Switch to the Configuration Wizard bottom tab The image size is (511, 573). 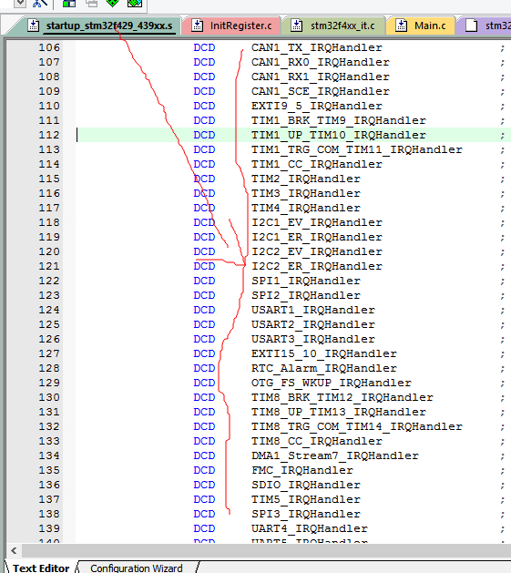click(x=137, y=568)
